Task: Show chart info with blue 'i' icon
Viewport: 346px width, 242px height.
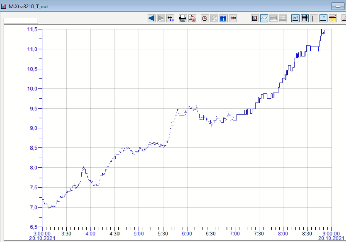Action: pos(223,18)
